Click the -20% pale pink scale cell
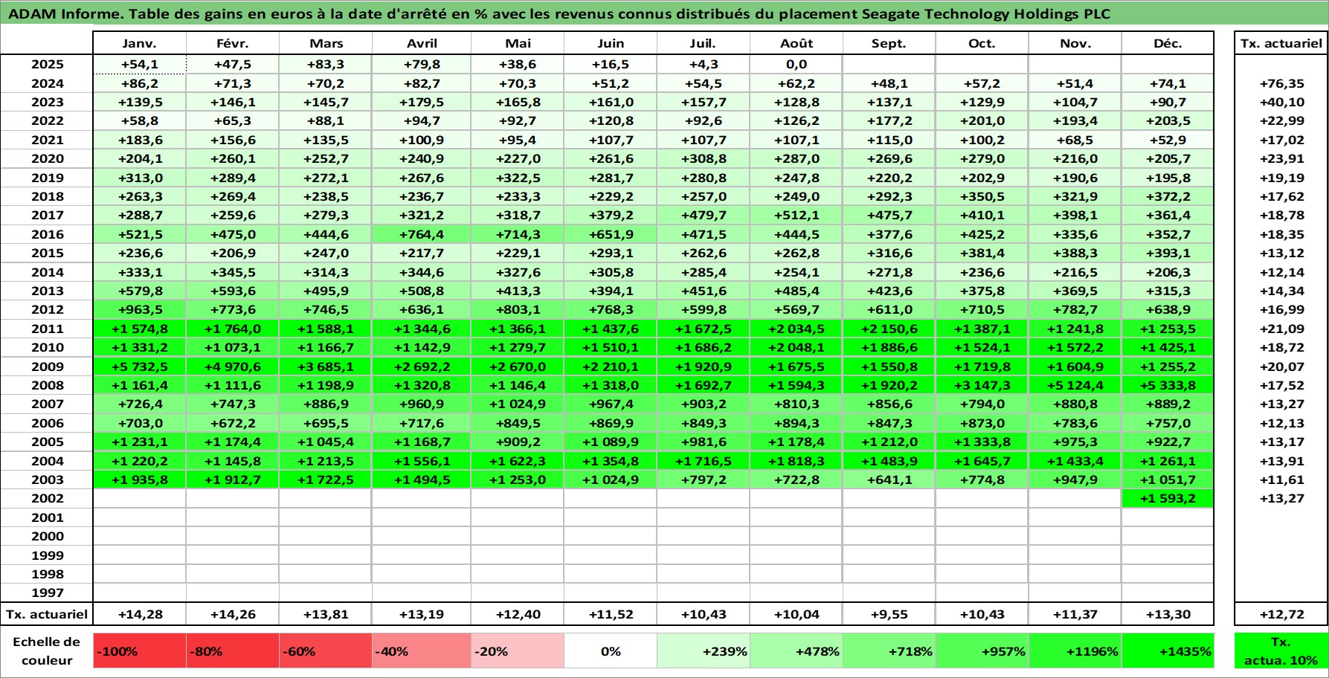Screen dimensions: 1329x678 [518, 651]
